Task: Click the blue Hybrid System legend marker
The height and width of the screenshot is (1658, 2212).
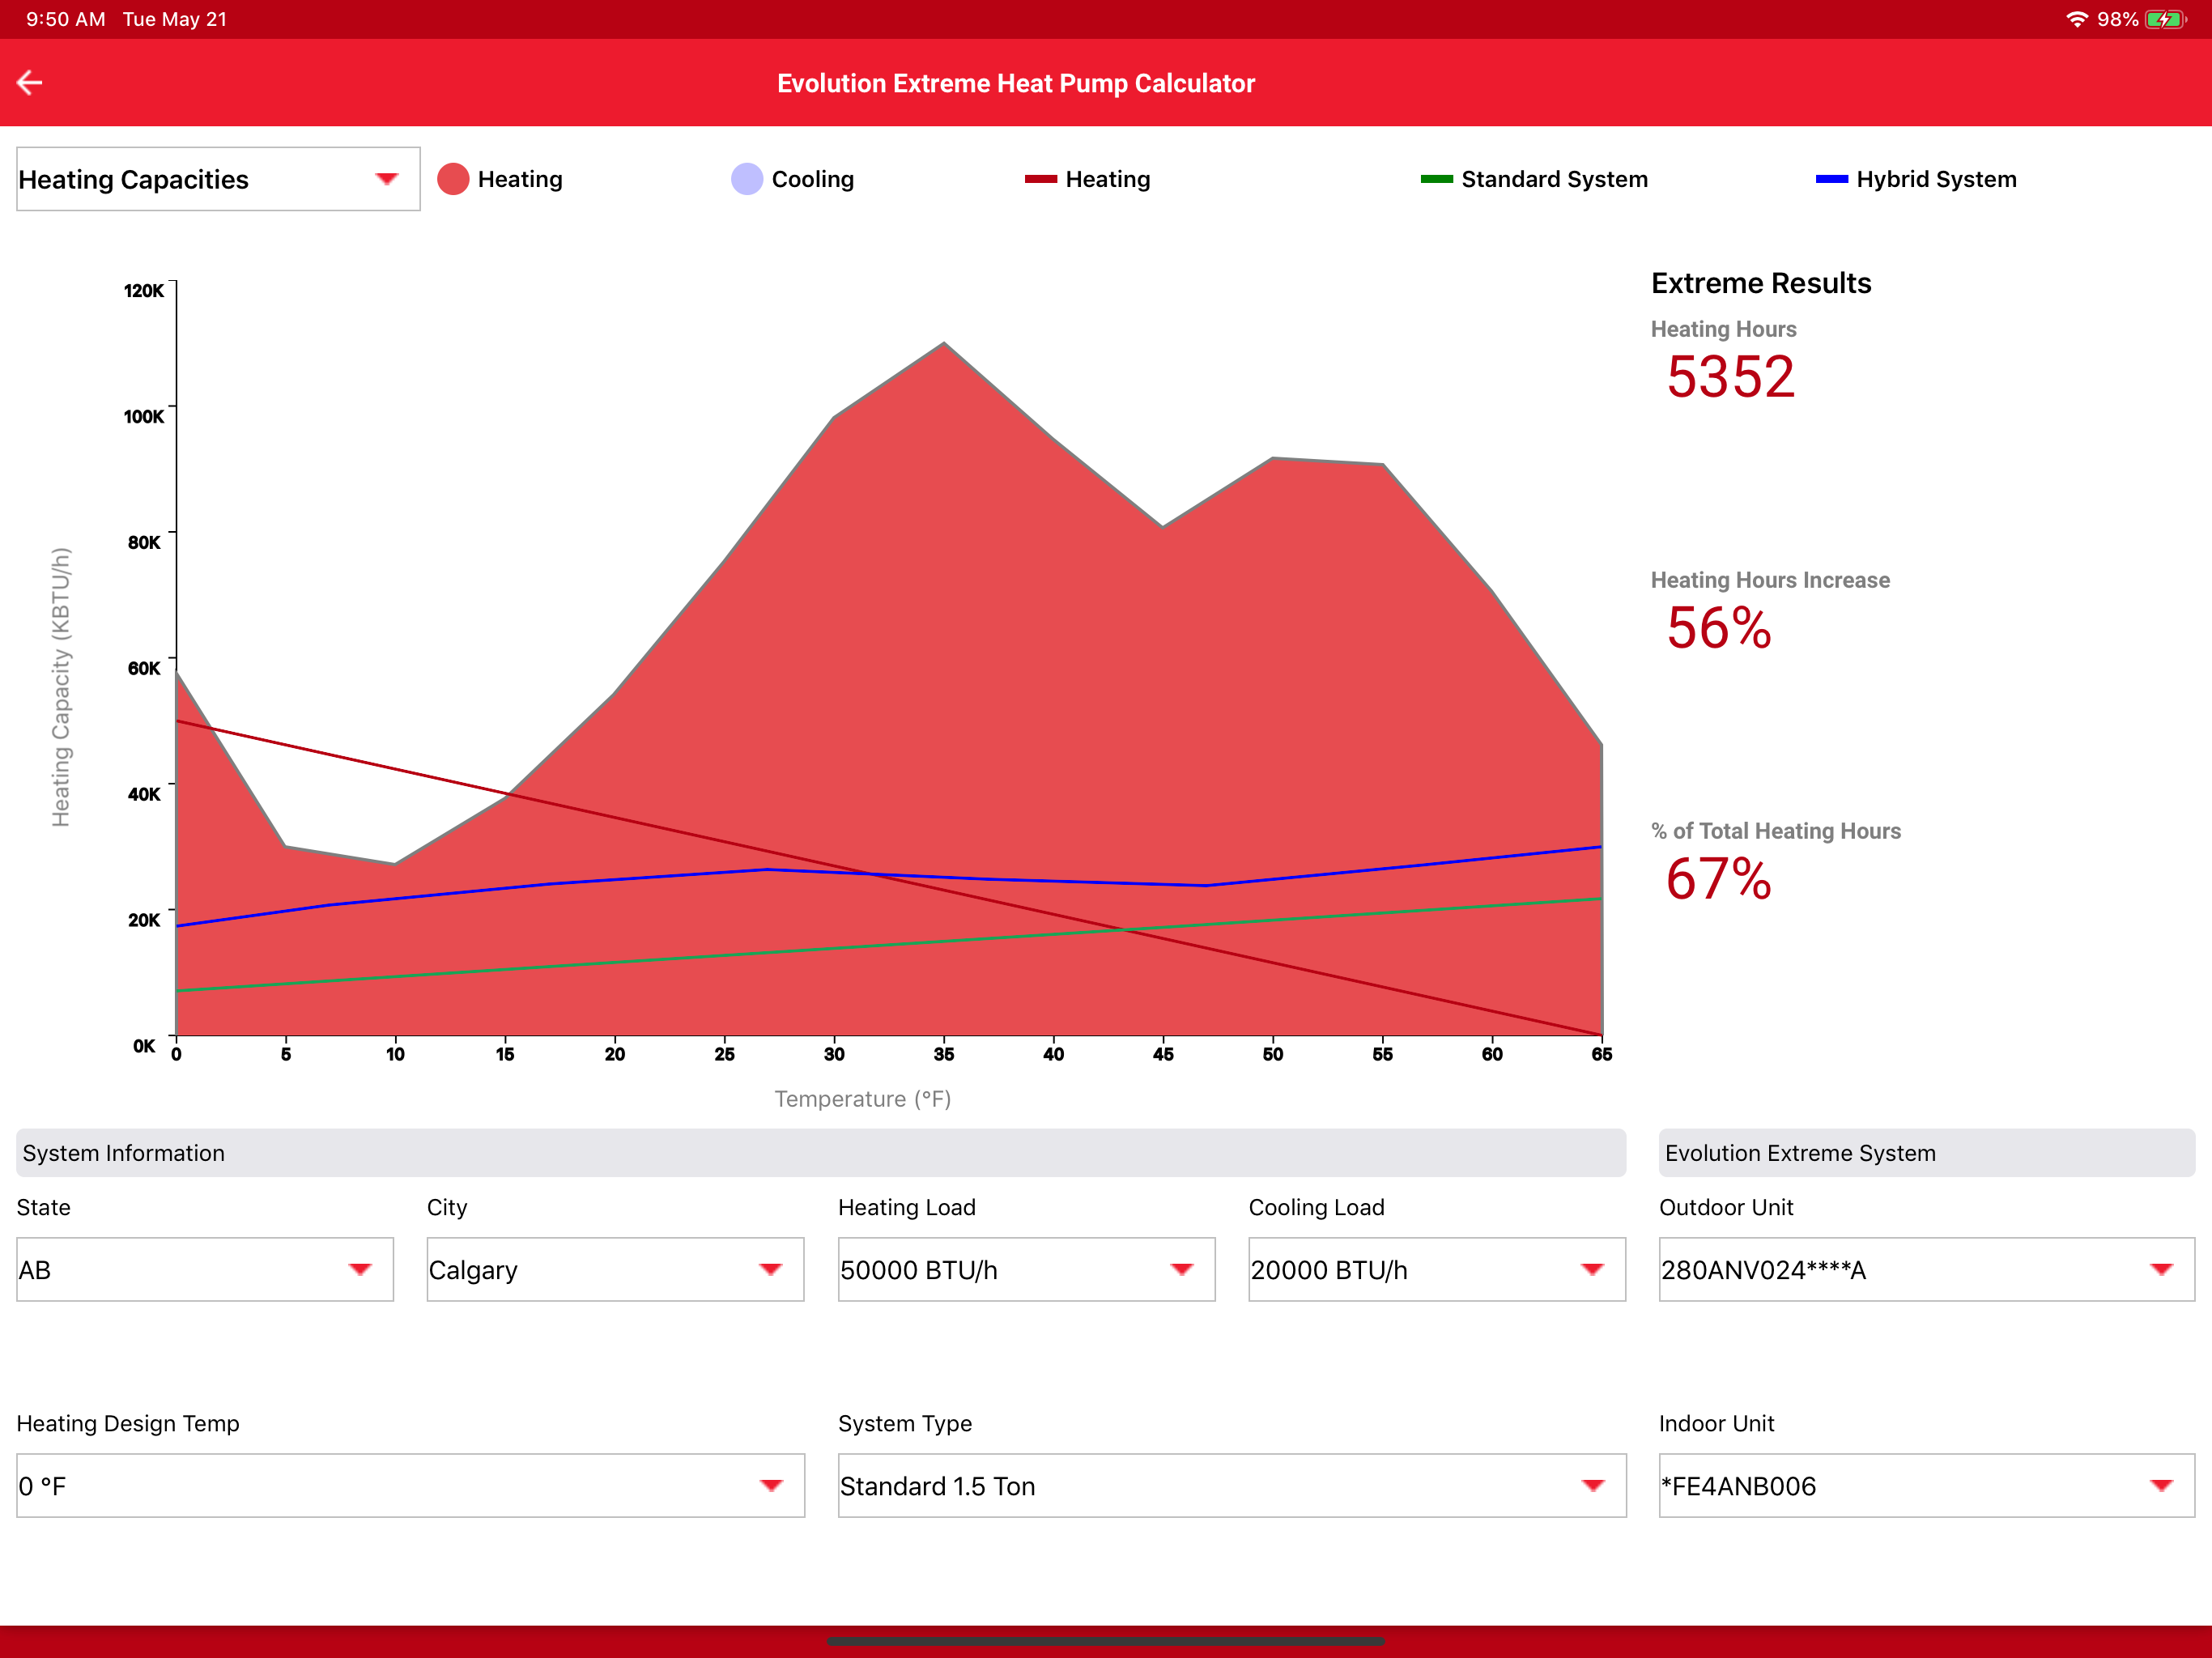Action: [1831, 179]
